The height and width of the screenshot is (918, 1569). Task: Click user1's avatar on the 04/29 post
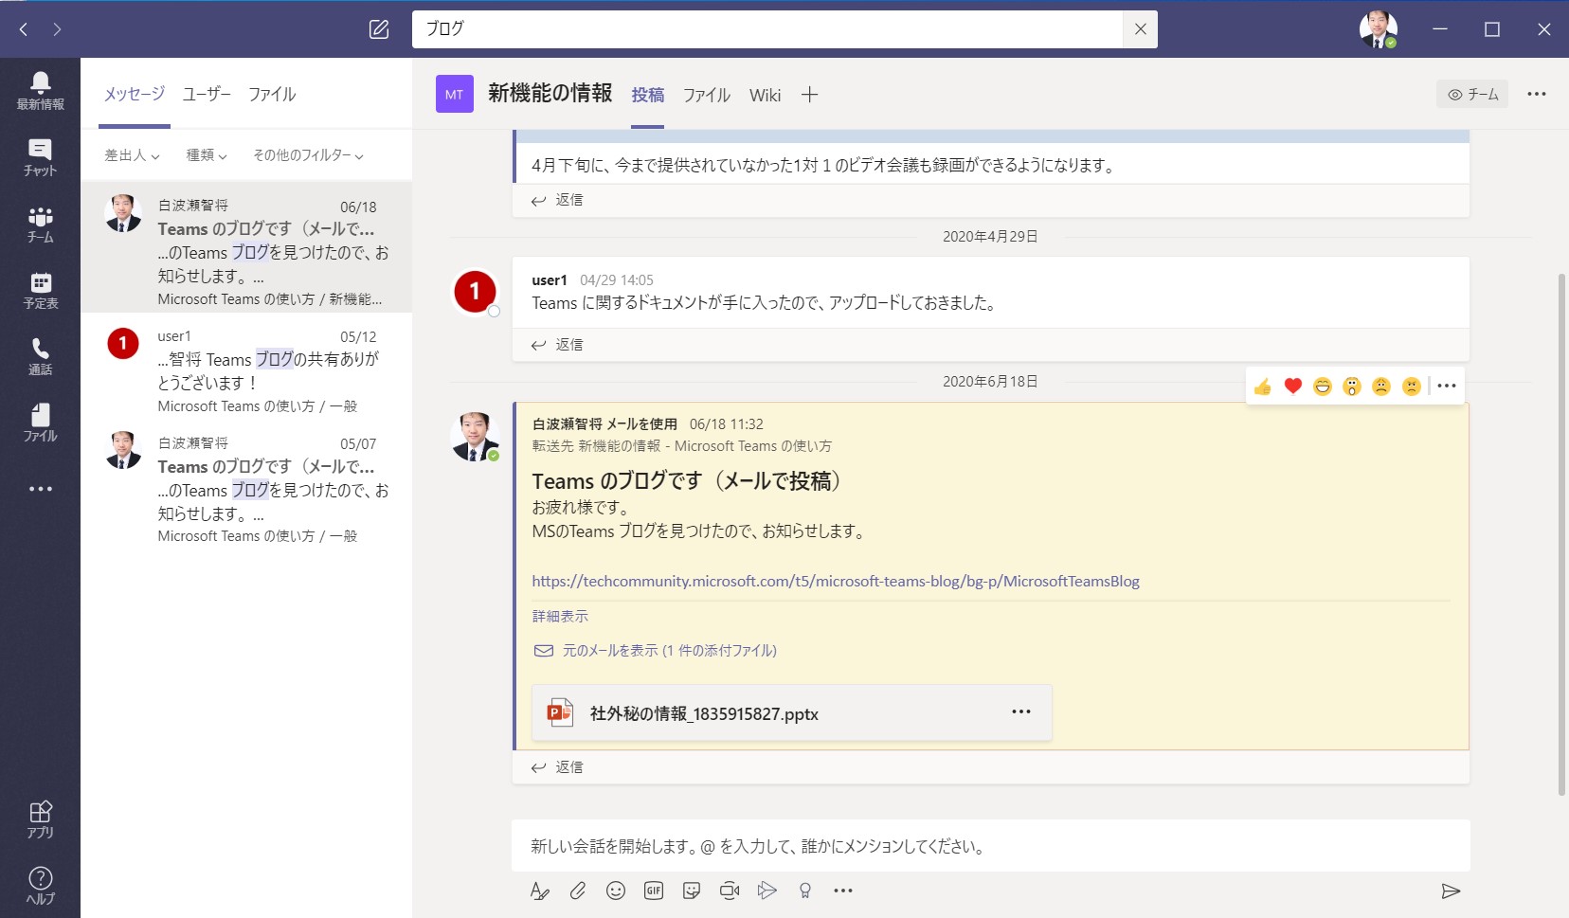click(x=475, y=292)
